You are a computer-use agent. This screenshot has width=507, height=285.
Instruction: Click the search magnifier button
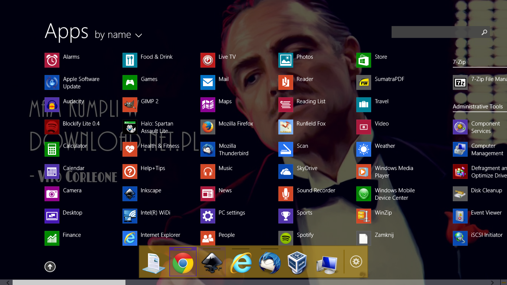click(484, 32)
